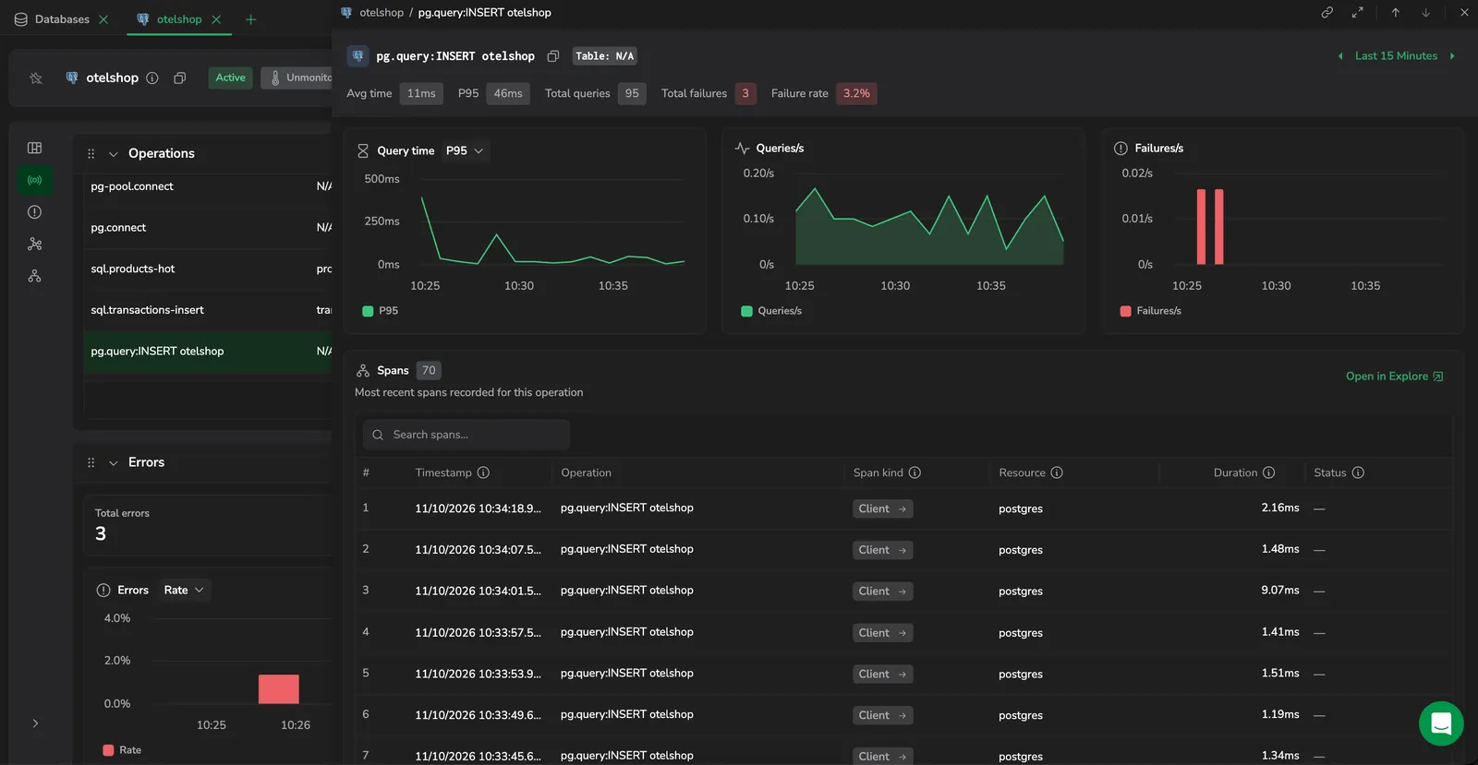
Task: Open the hierarchy tree sidebar icon
Action: point(34,276)
